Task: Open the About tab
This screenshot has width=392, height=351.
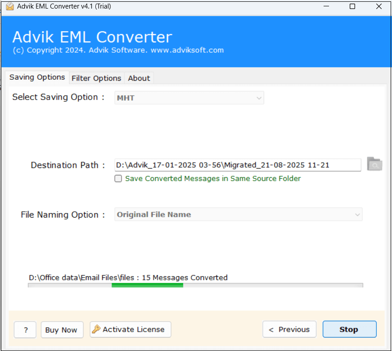Action: (x=139, y=78)
